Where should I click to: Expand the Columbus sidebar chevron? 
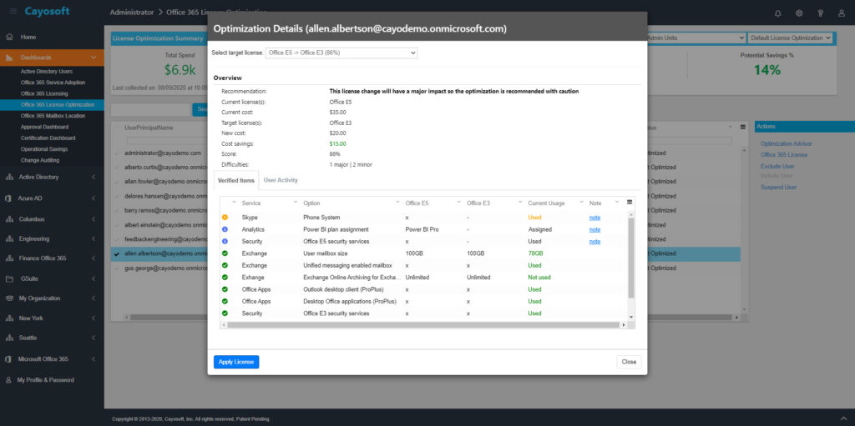(x=94, y=219)
